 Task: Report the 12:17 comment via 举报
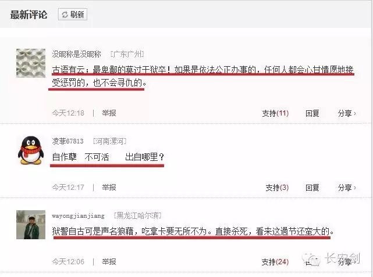[x=109, y=187]
